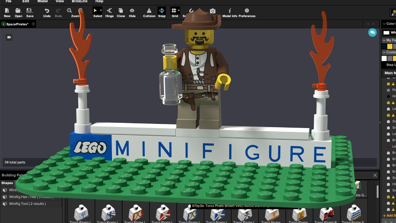Open the Main Model dropdown
This screenshot has height=223, width=396.
pyautogui.click(x=389, y=73)
